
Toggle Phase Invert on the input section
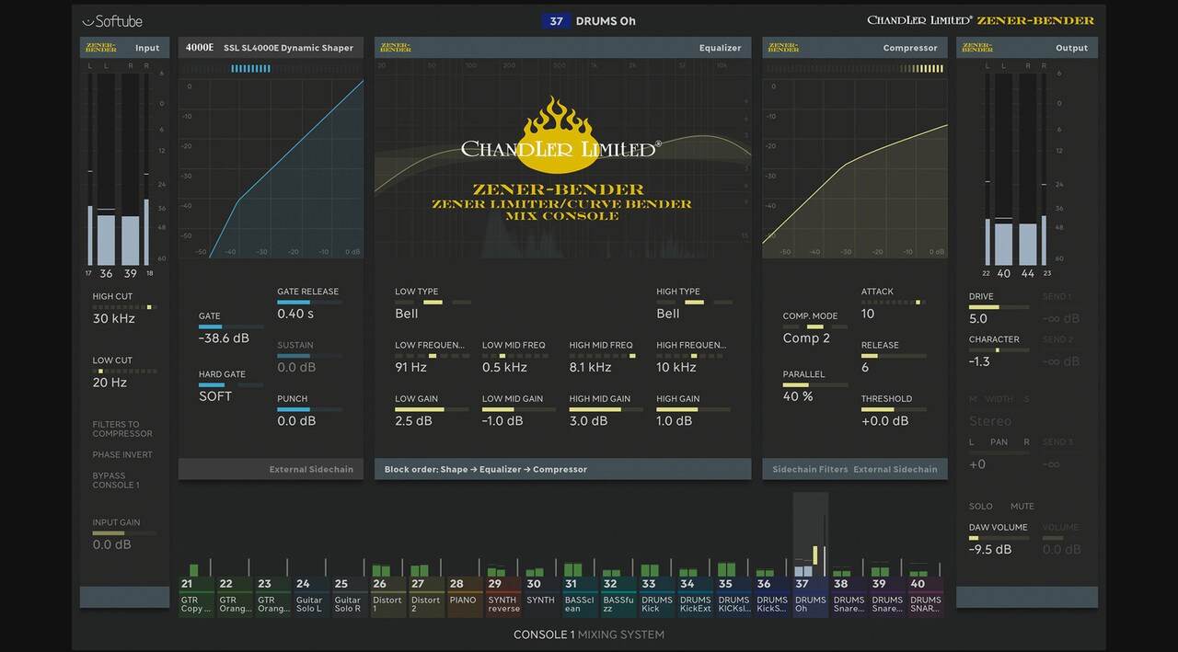[122, 455]
